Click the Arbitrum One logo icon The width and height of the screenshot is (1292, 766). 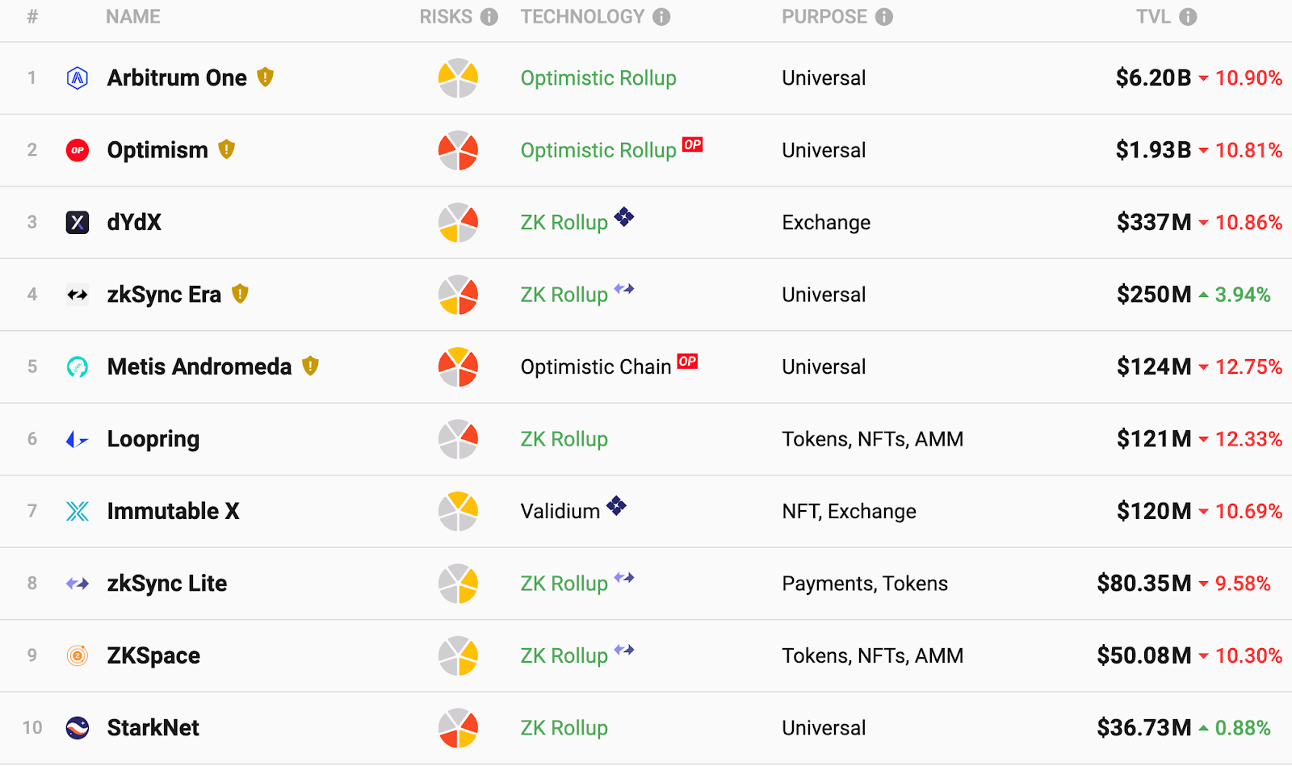[x=78, y=78]
